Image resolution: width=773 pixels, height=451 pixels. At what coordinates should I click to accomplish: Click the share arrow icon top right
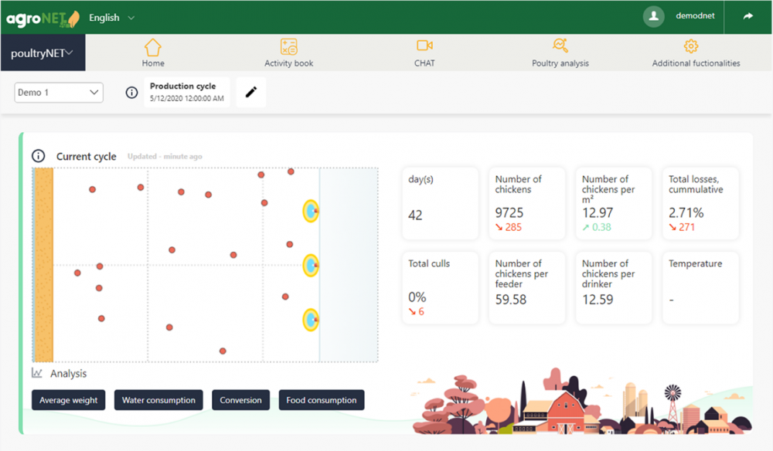[x=748, y=17]
